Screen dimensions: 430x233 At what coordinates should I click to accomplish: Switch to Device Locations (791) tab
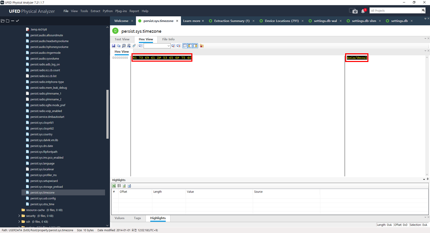[282, 21]
